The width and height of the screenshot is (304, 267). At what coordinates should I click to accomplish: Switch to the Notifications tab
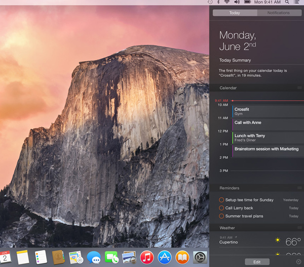279,13
